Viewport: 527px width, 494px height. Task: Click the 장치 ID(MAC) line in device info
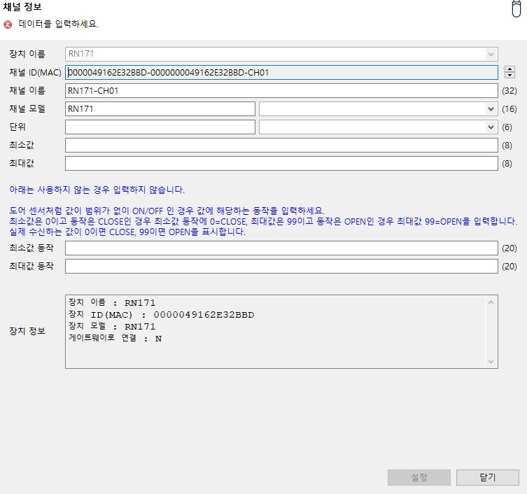(162, 315)
